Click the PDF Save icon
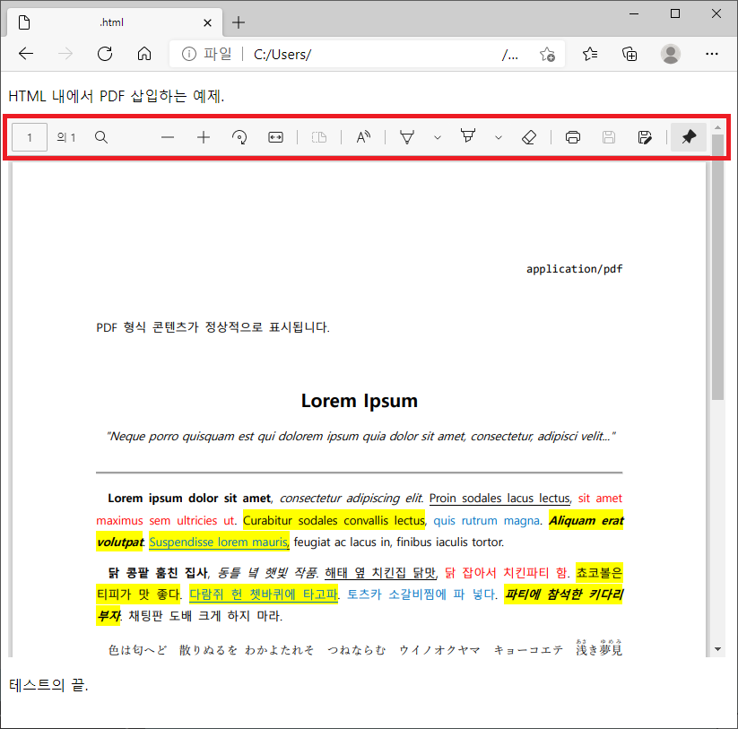Screen dimensions: 738x729 pos(609,137)
